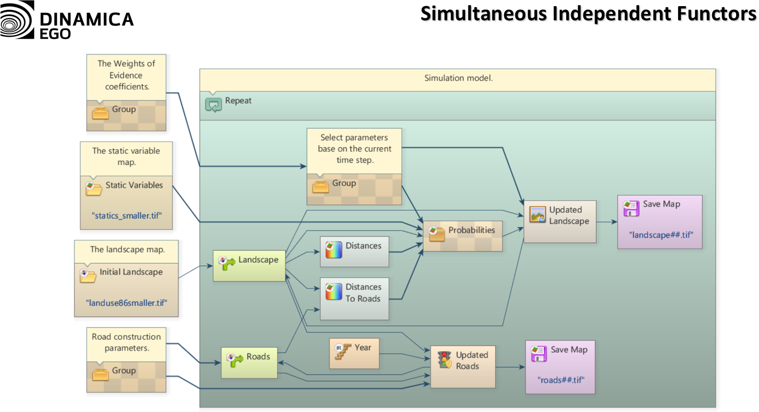This screenshot has height=412, width=759.
Task: Click roads Save Map floppy disk icon
Action: (539, 353)
